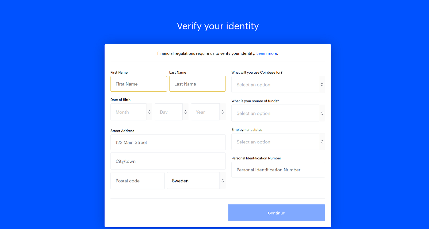Image resolution: width=429 pixels, height=229 pixels.
Task: Click the First Name input field
Action: (x=139, y=84)
